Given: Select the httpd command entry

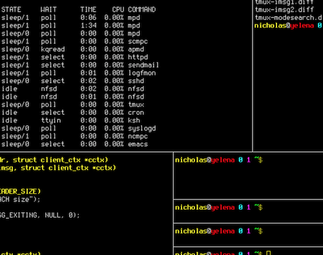Looking at the screenshot, I should pos(138,57).
